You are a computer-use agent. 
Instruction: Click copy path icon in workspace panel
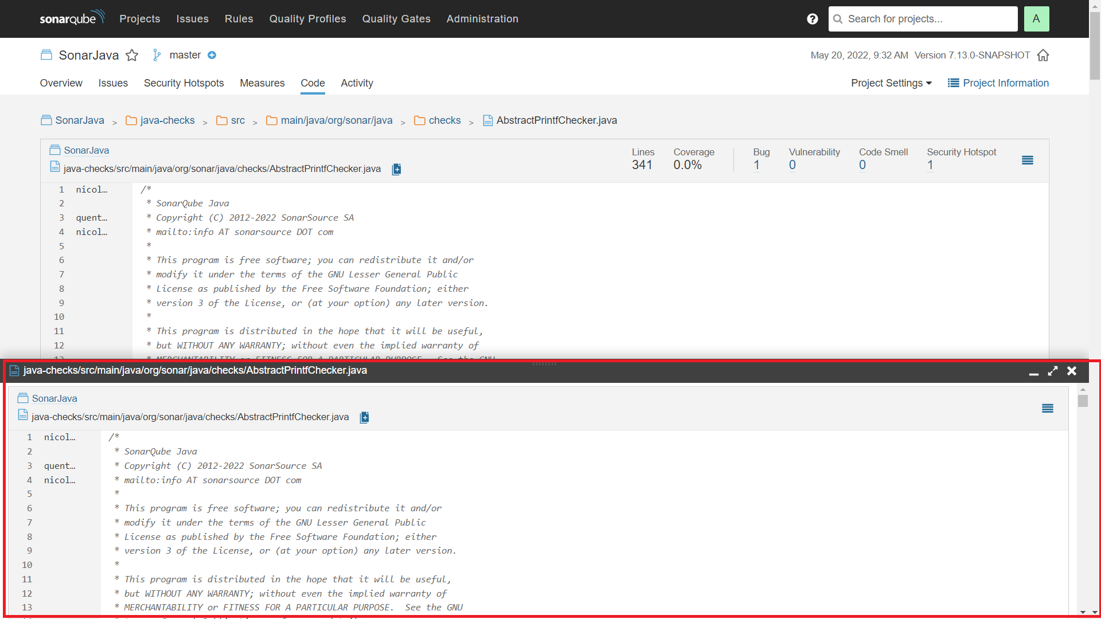[364, 417]
